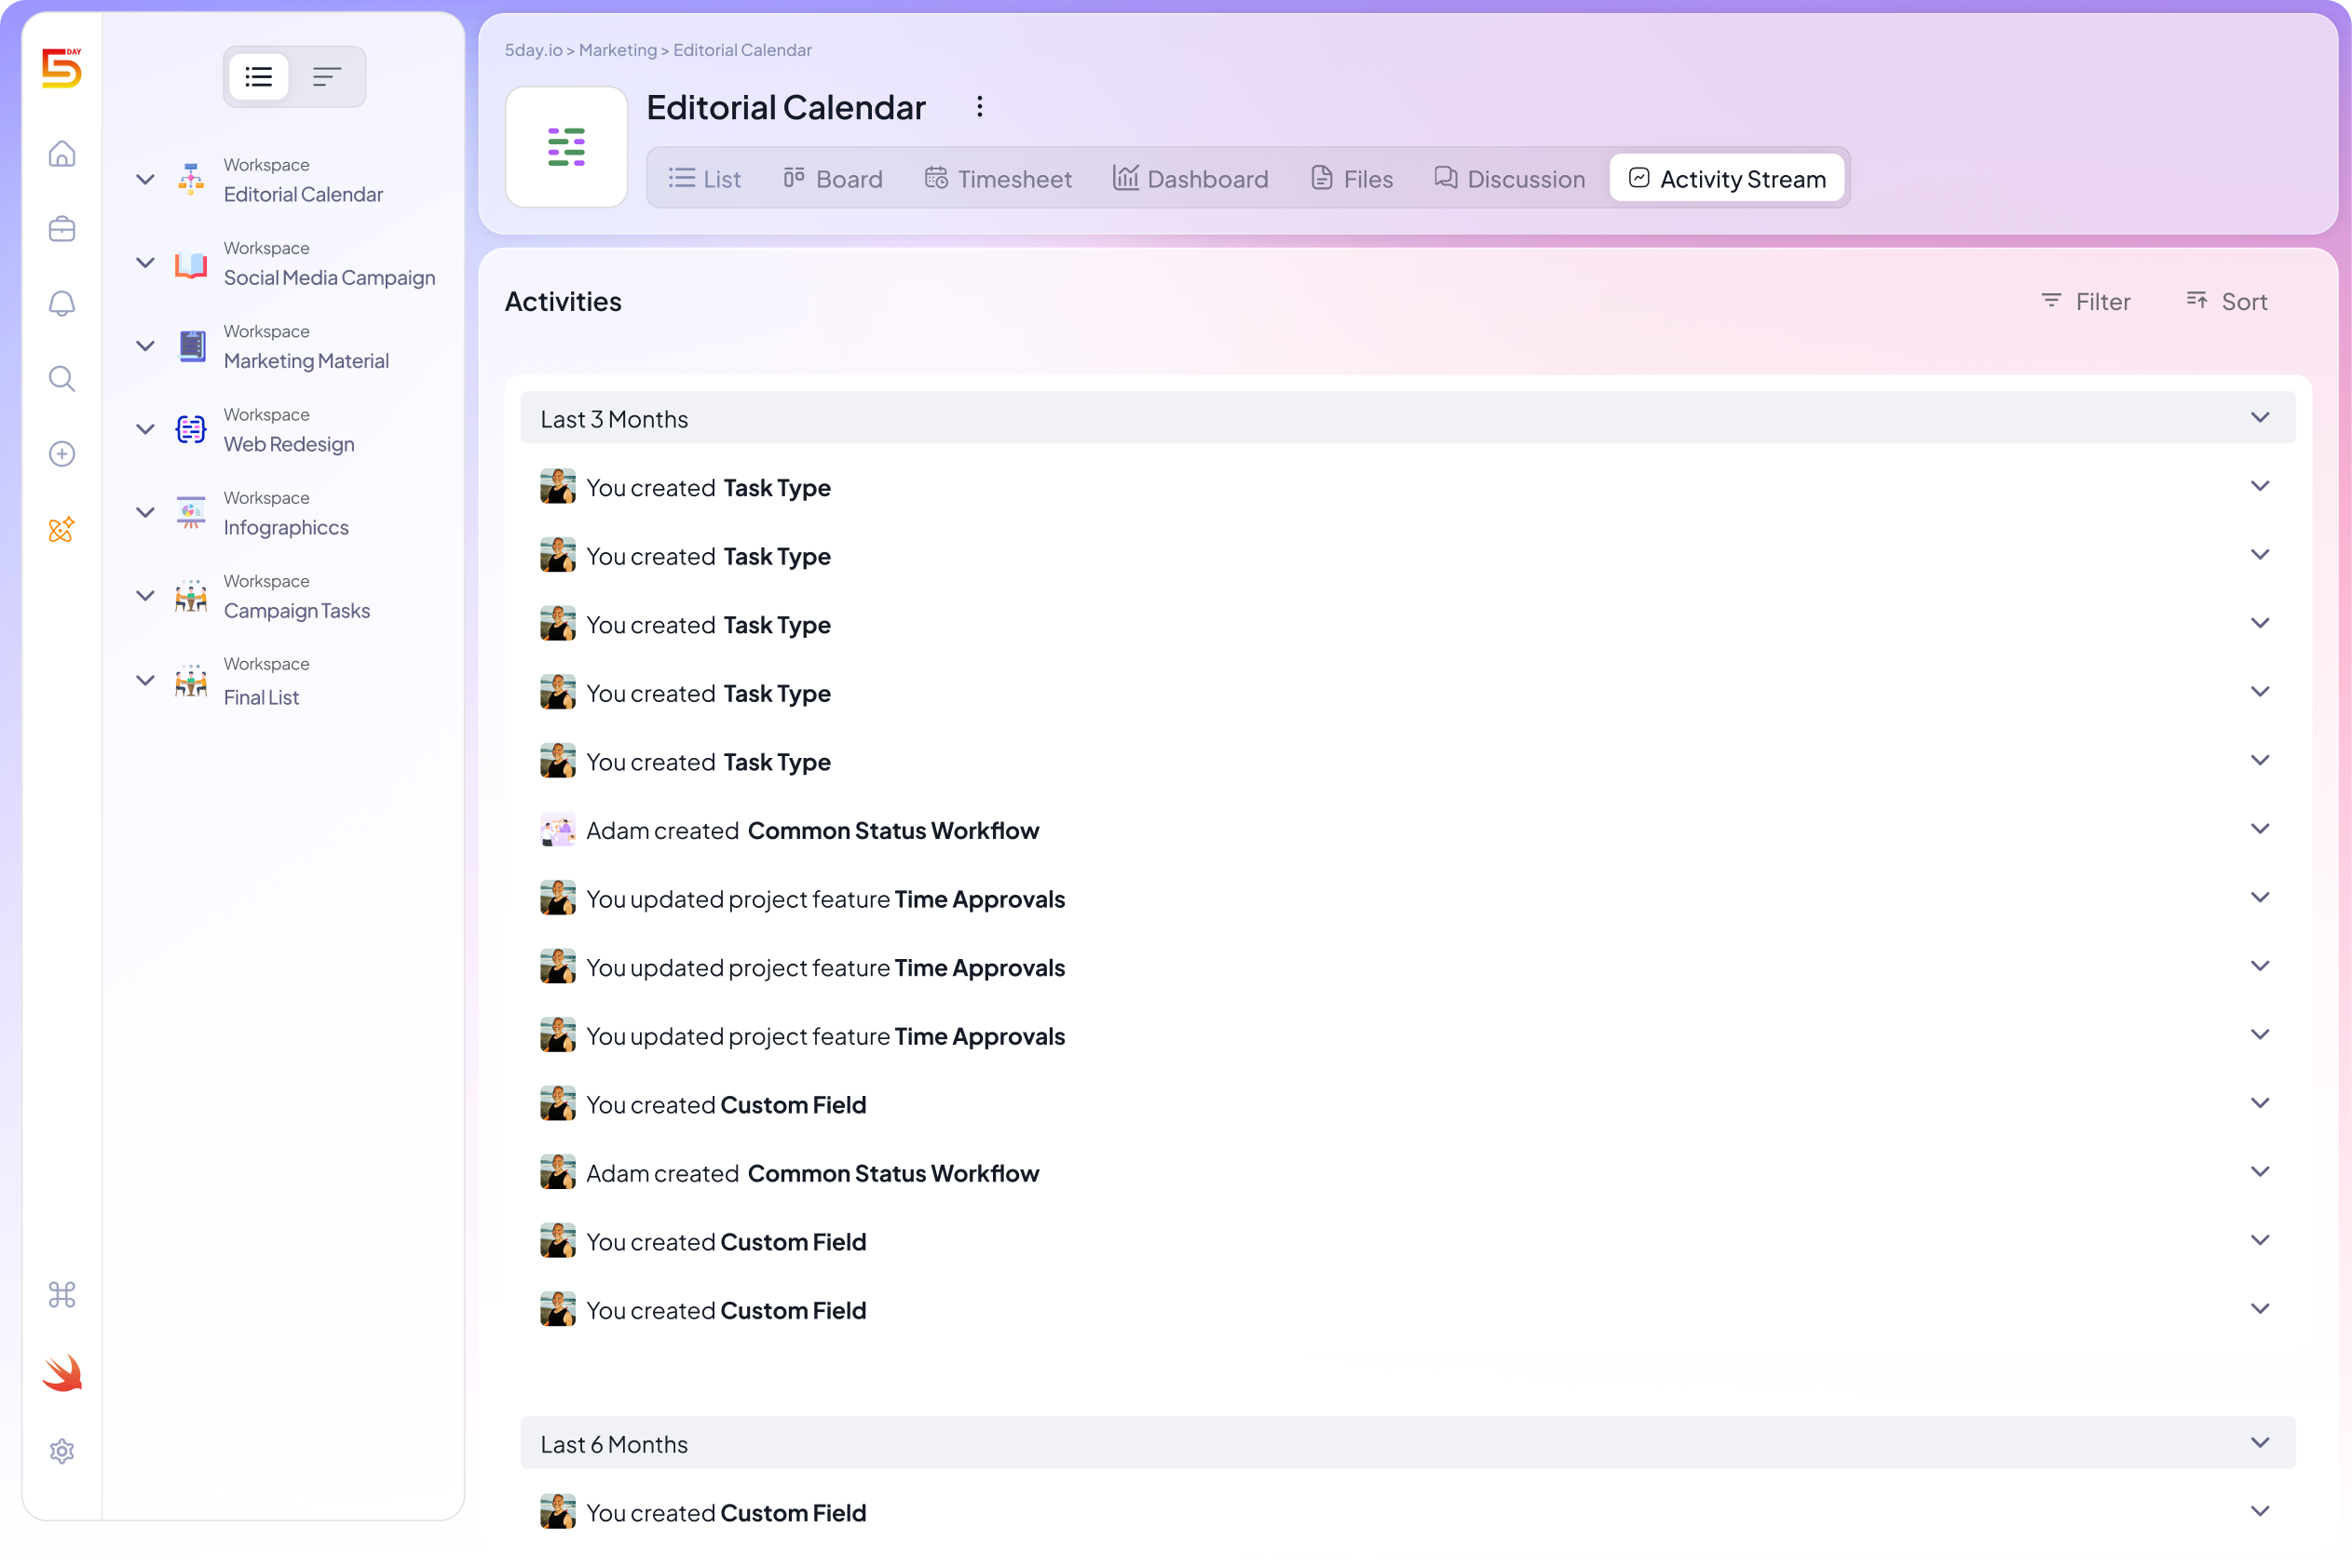The width and height of the screenshot is (2352, 1568).
Task: Switch the workspace view to compact list mode
Action: click(x=327, y=75)
